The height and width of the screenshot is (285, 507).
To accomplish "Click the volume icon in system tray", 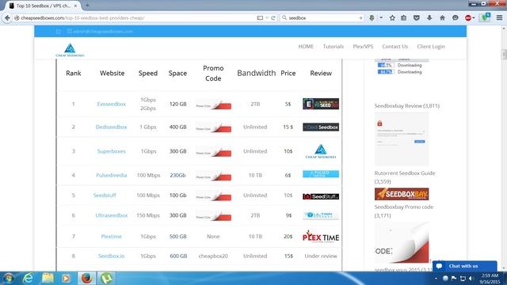I will coord(471,278).
